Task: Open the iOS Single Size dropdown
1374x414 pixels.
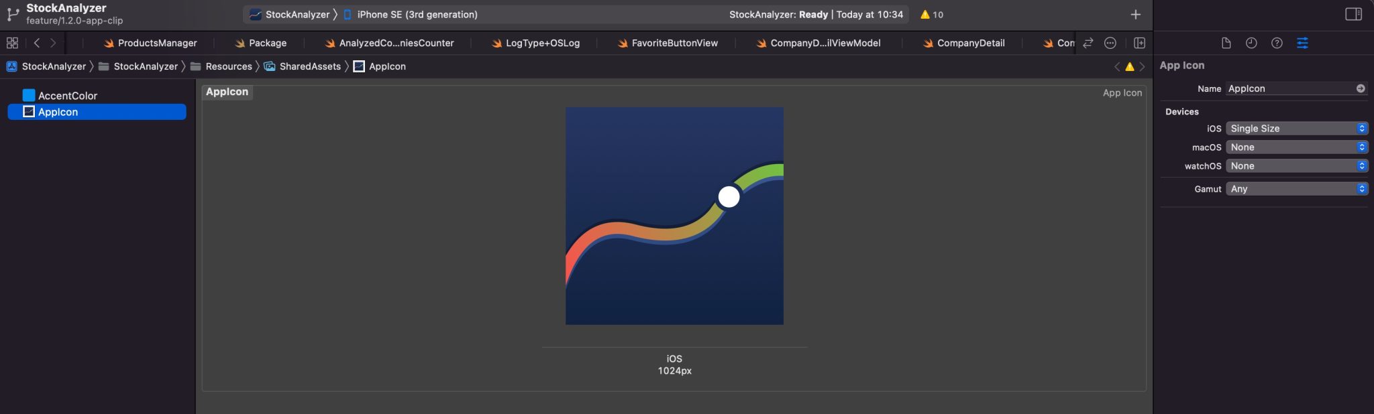Action: 1297,129
